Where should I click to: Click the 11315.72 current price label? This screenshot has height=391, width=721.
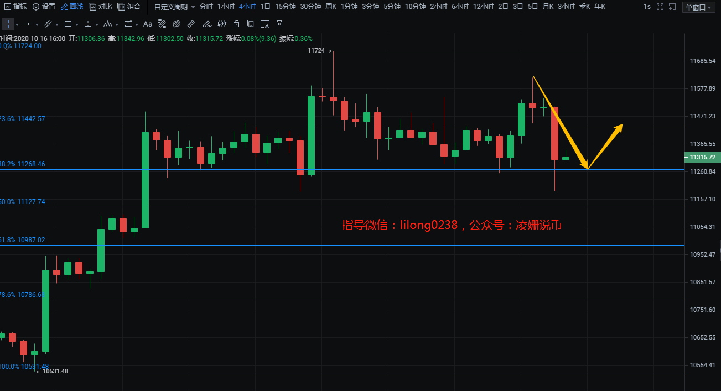tap(702, 158)
